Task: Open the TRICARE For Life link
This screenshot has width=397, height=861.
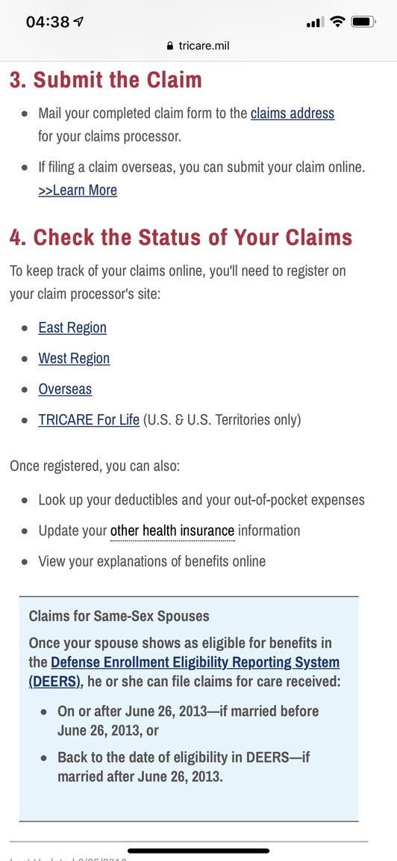Action: tap(89, 420)
